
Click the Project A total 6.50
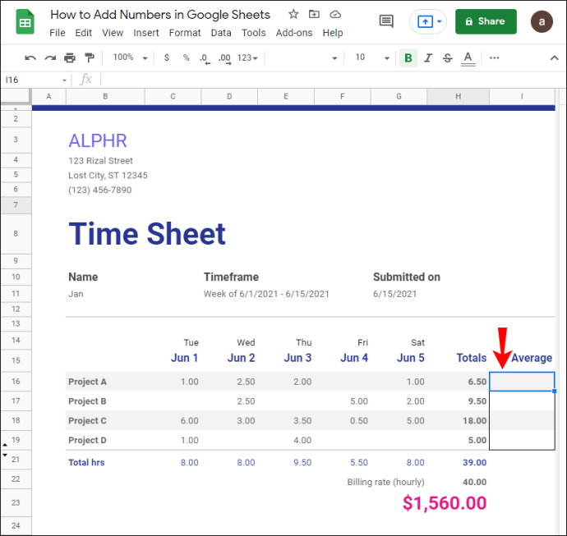pos(477,382)
